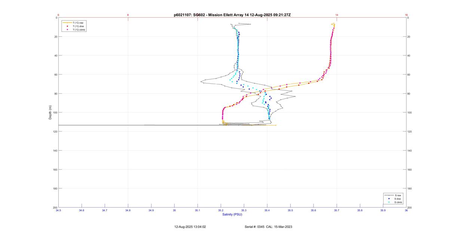Click salinity tick label '35.3'

(x=244, y=211)
